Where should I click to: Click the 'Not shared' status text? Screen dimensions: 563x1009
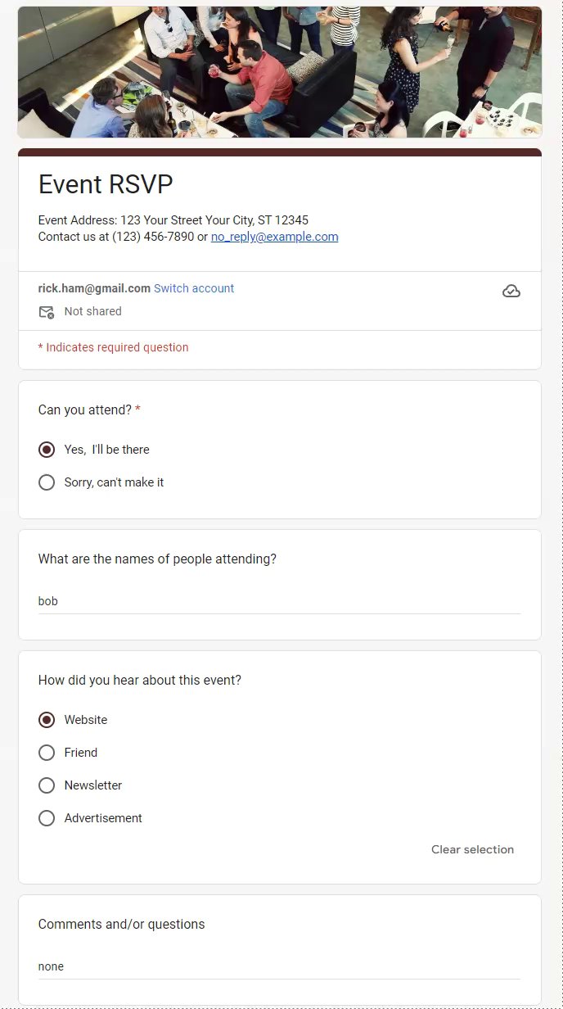(92, 311)
